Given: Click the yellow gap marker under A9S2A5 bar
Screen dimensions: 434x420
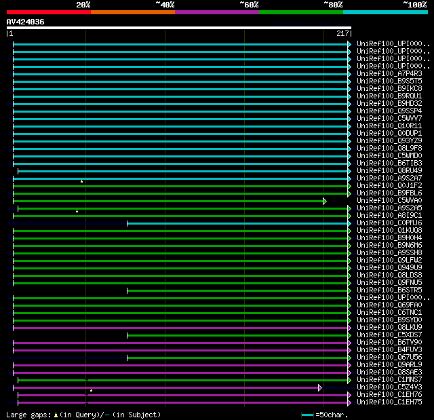Looking at the screenshot, I should (77, 211).
